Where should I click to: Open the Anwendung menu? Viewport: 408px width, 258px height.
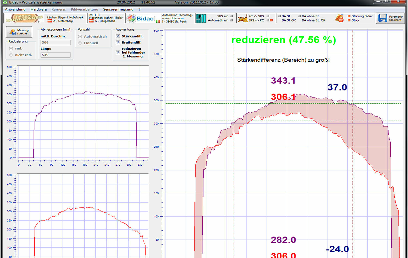(x=15, y=9)
